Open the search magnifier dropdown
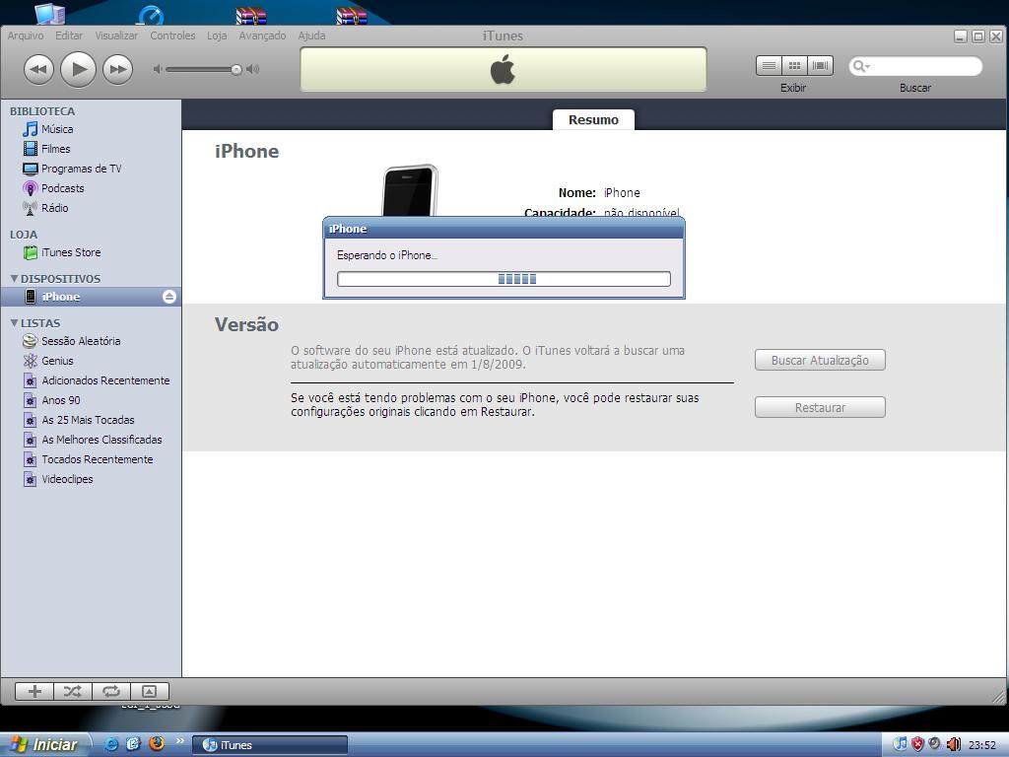The image size is (1009, 757). click(860, 66)
